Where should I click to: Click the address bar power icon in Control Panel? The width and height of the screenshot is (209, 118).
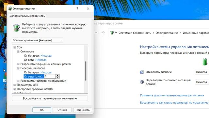[112, 33]
